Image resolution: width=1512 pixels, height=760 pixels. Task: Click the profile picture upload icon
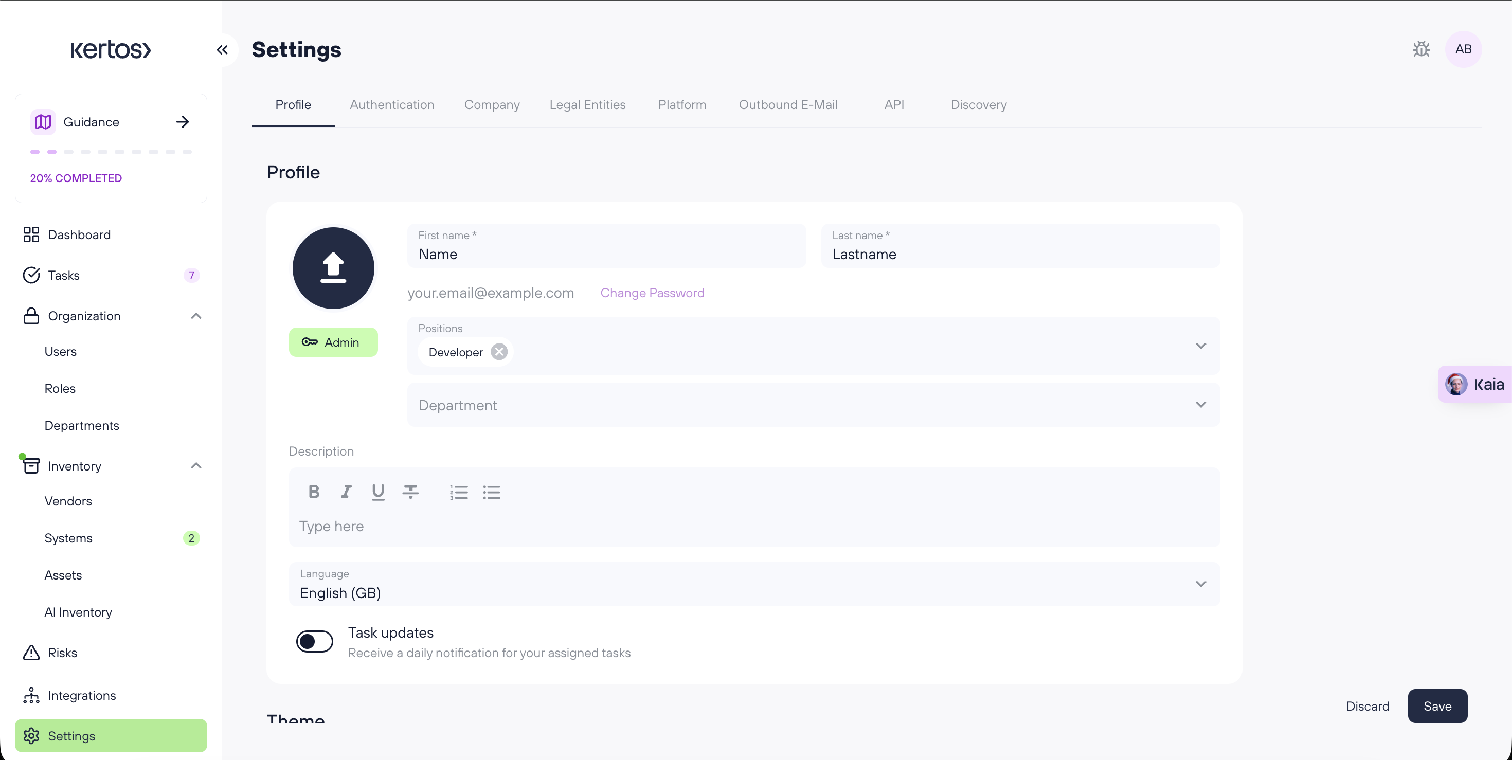333,268
